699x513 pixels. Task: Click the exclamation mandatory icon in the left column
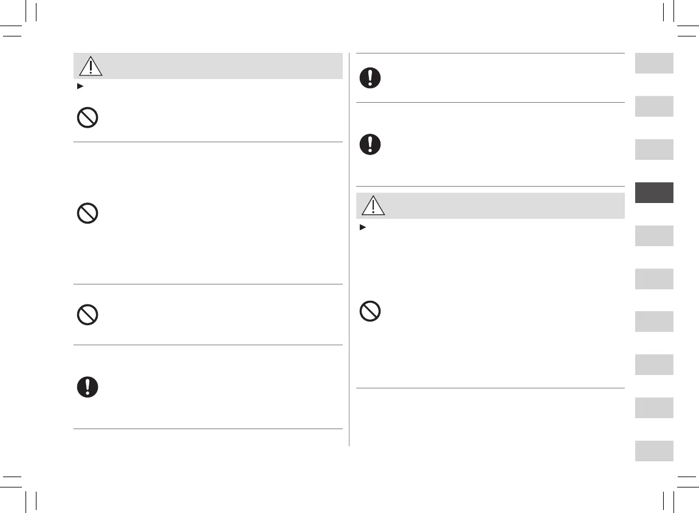88,387
